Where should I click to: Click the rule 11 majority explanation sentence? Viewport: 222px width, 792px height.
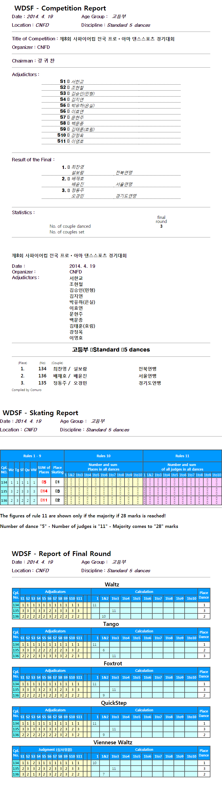(x=83, y=516)
